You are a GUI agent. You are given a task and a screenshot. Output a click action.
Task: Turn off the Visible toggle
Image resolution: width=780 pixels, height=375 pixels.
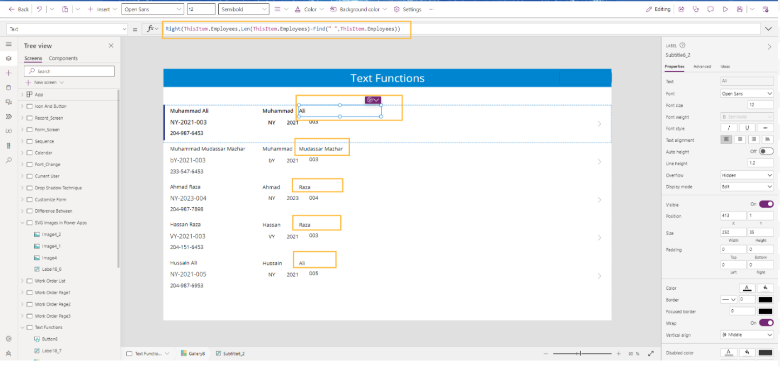coord(766,204)
